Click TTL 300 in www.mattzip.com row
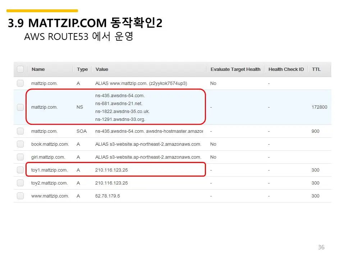The height and width of the screenshot is (259, 345). pos(315,196)
